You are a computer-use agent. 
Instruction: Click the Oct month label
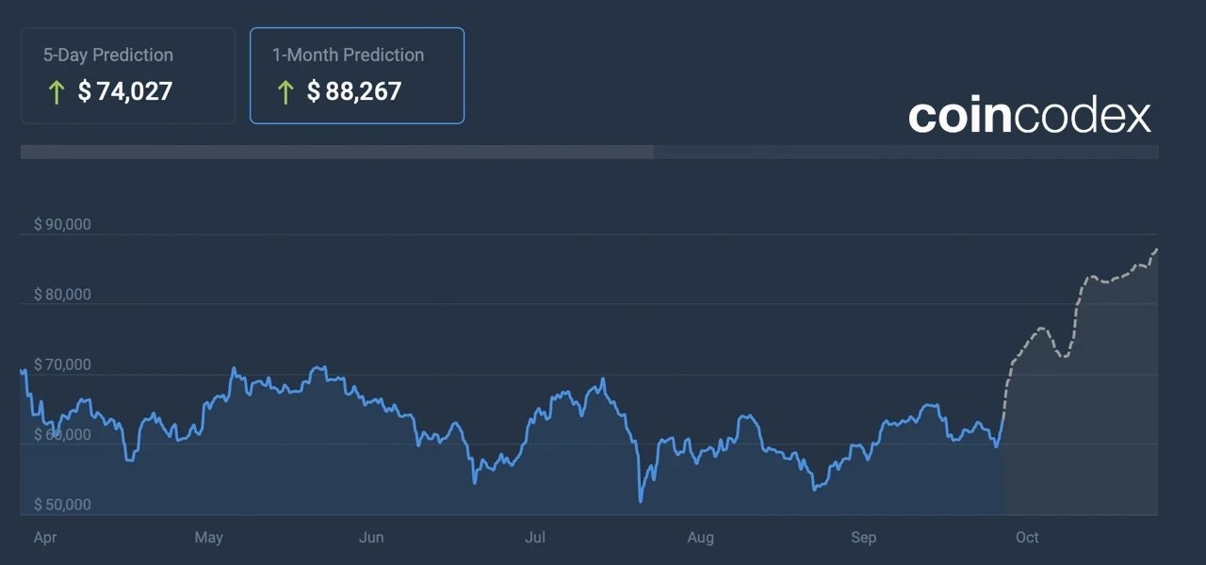(x=1027, y=538)
